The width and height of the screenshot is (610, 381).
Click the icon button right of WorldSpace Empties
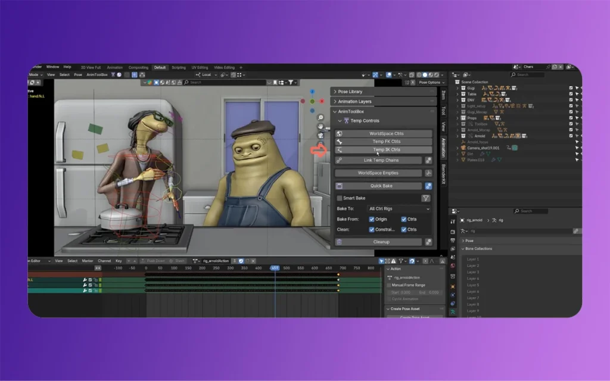(428, 173)
